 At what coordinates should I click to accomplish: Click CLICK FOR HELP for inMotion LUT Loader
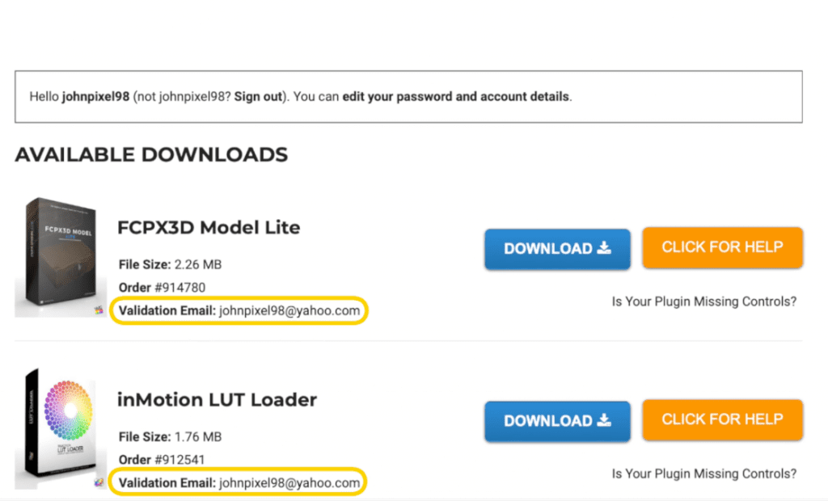tap(722, 419)
